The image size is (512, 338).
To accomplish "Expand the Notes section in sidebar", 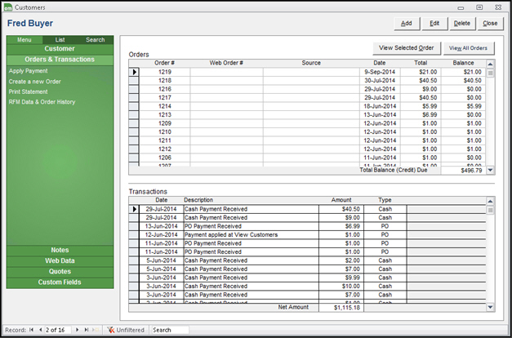I will point(60,250).
